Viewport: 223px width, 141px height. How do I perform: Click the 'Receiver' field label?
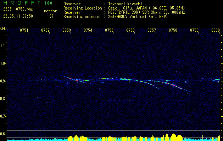(x=72, y=12)
